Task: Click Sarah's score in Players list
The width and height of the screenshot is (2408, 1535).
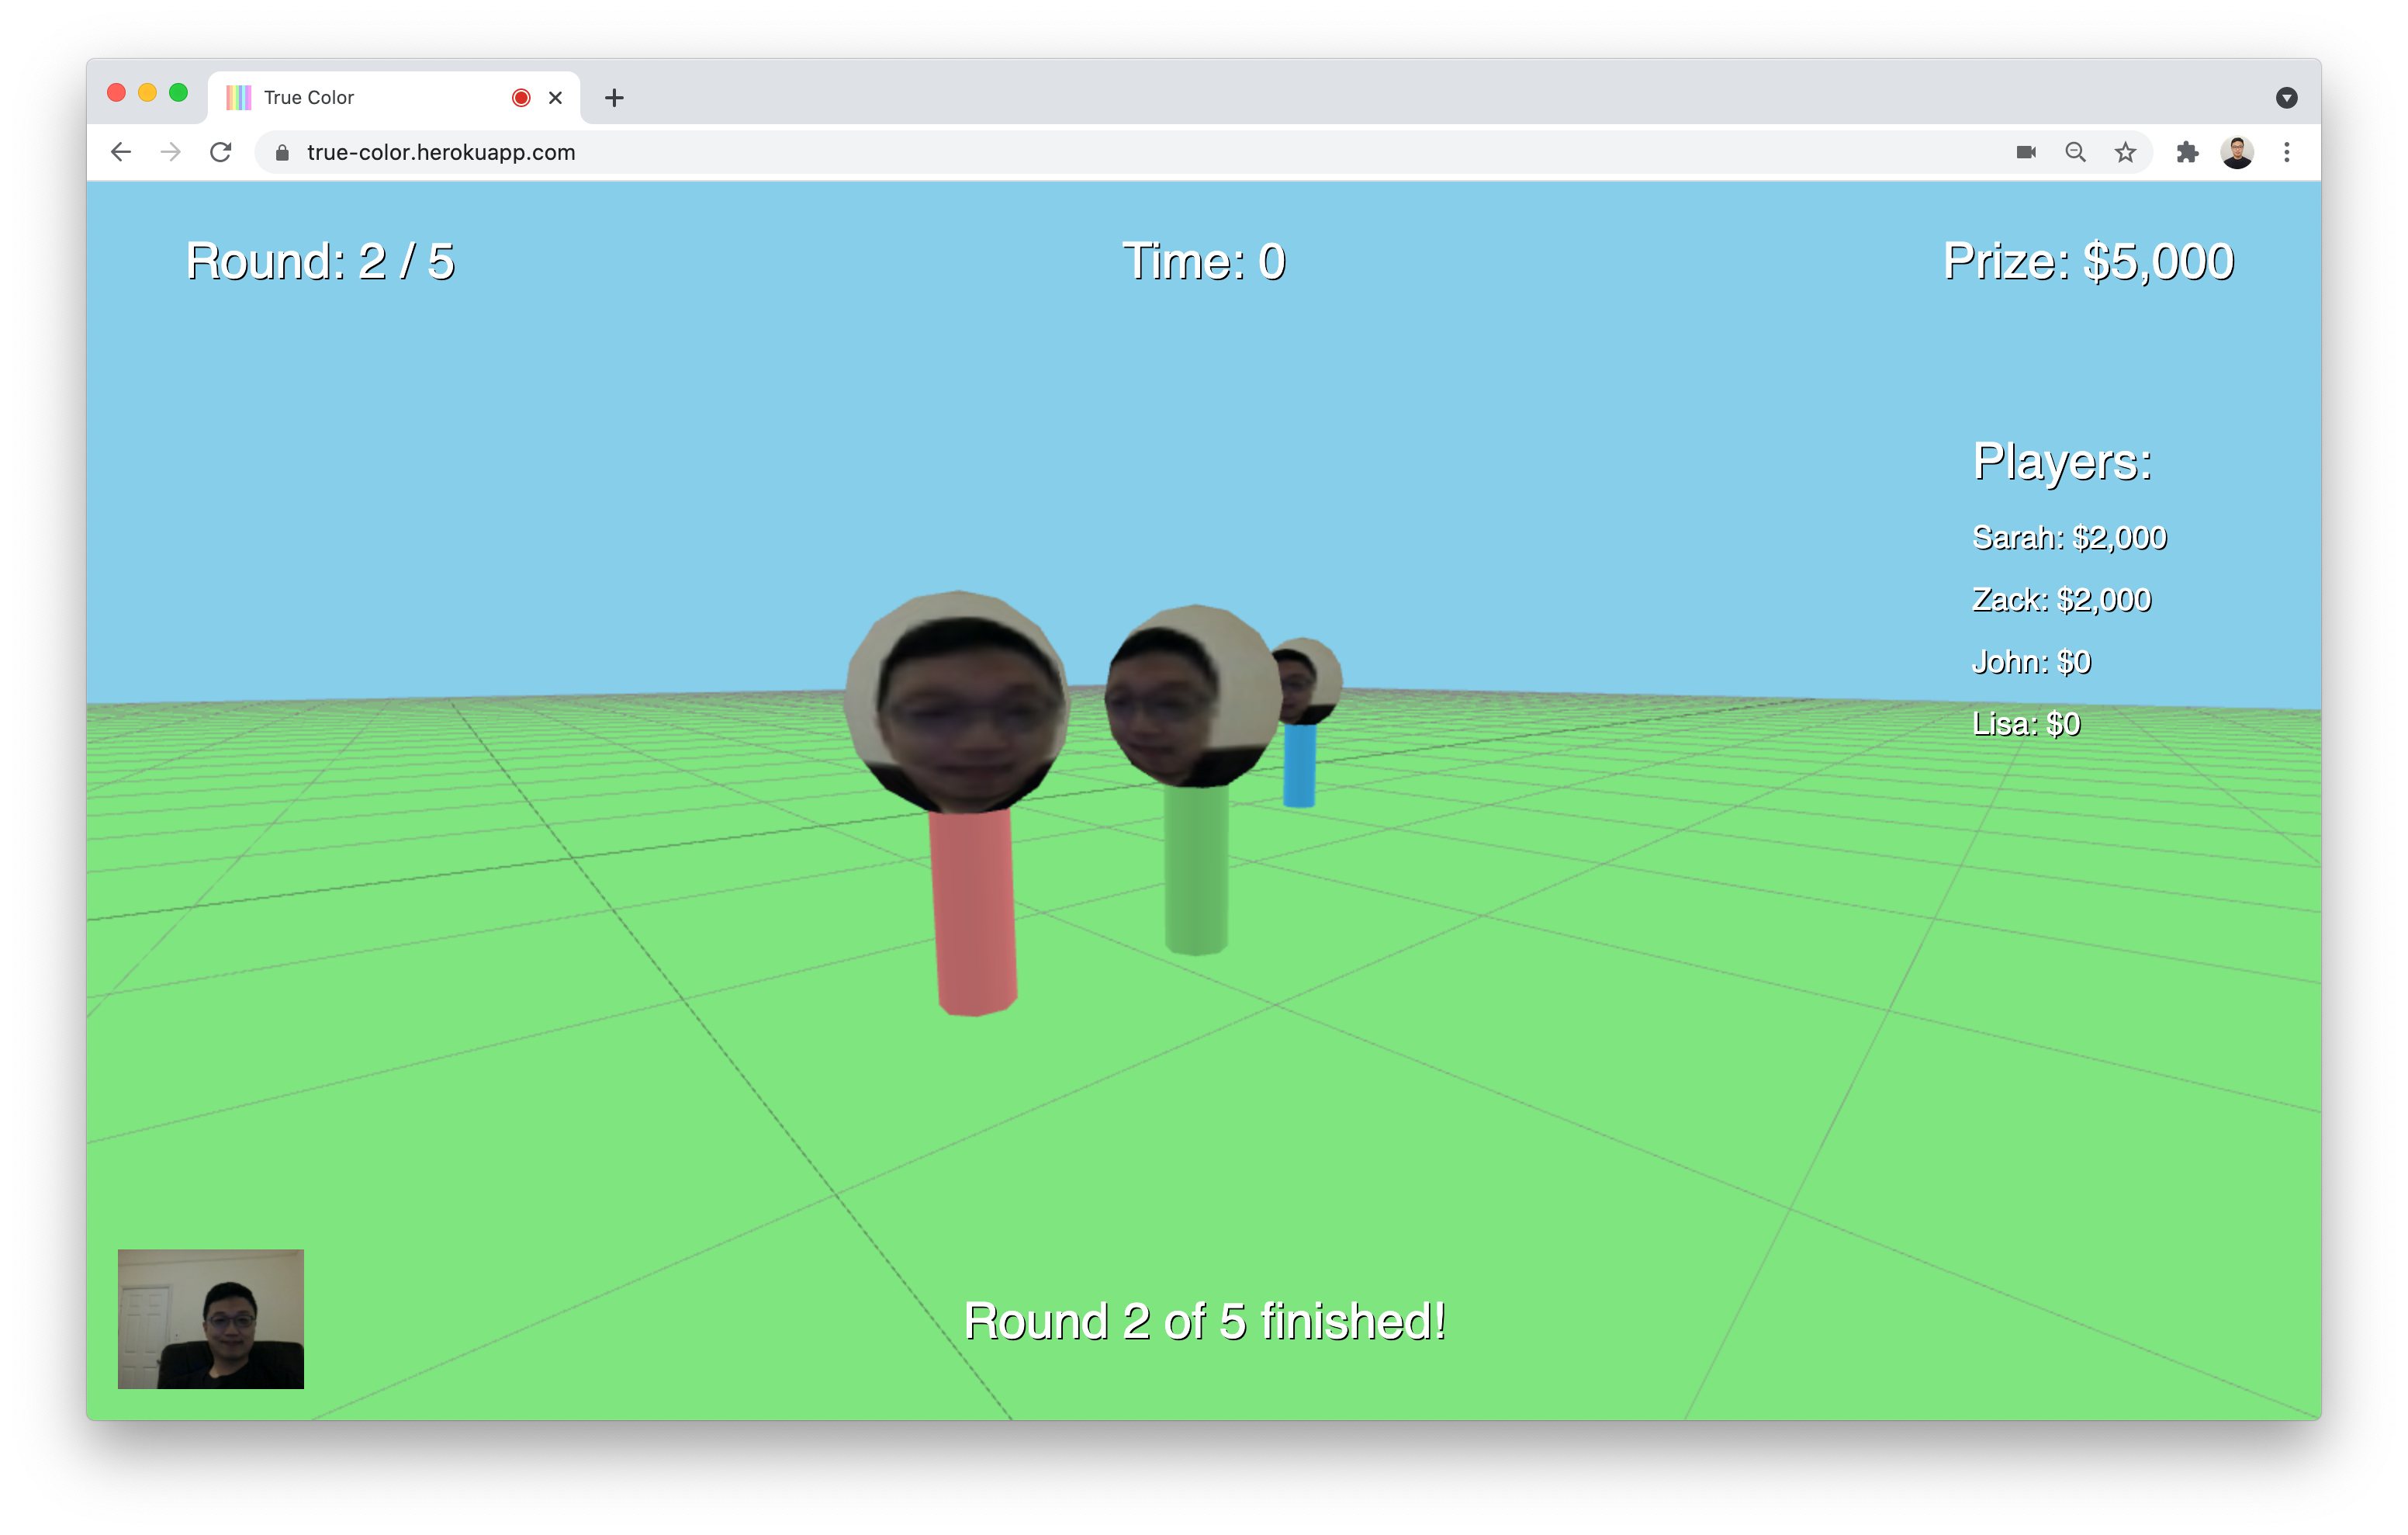Action: pos(2068,537)
